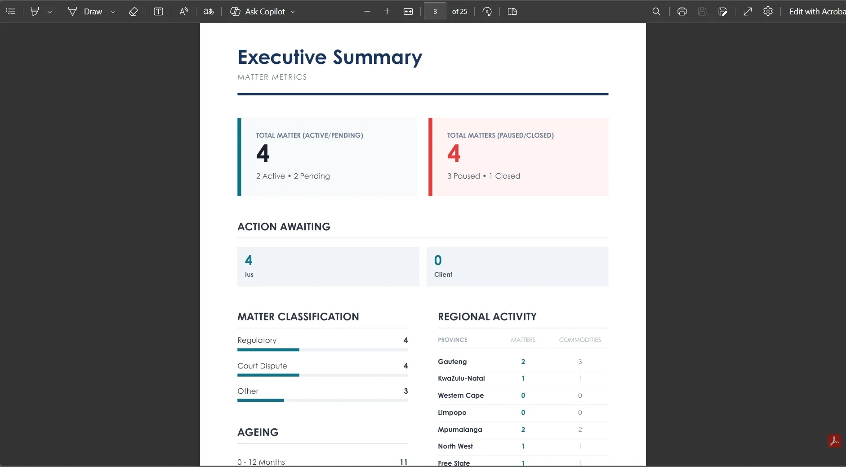This screenshot has width=846, height=467.
Task: Click the Translate icon
Action: [x=209, y=12]
